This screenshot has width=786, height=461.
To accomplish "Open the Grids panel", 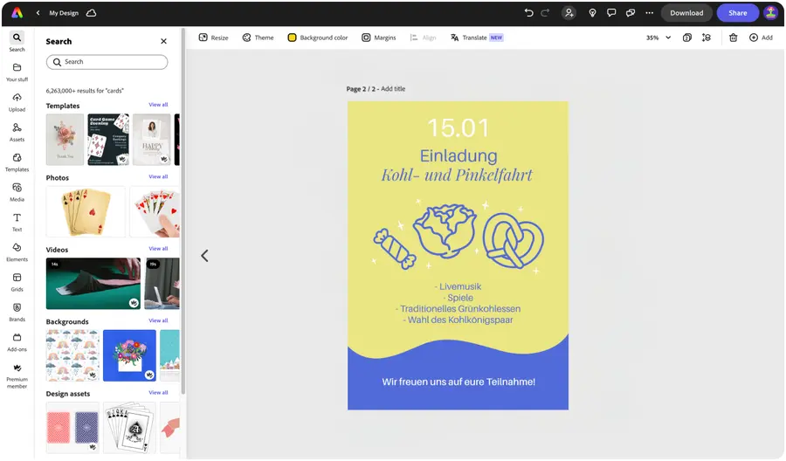I will 17,282.
